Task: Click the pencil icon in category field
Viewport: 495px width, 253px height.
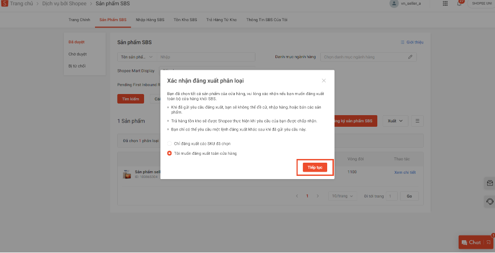Action: (410, 57)
